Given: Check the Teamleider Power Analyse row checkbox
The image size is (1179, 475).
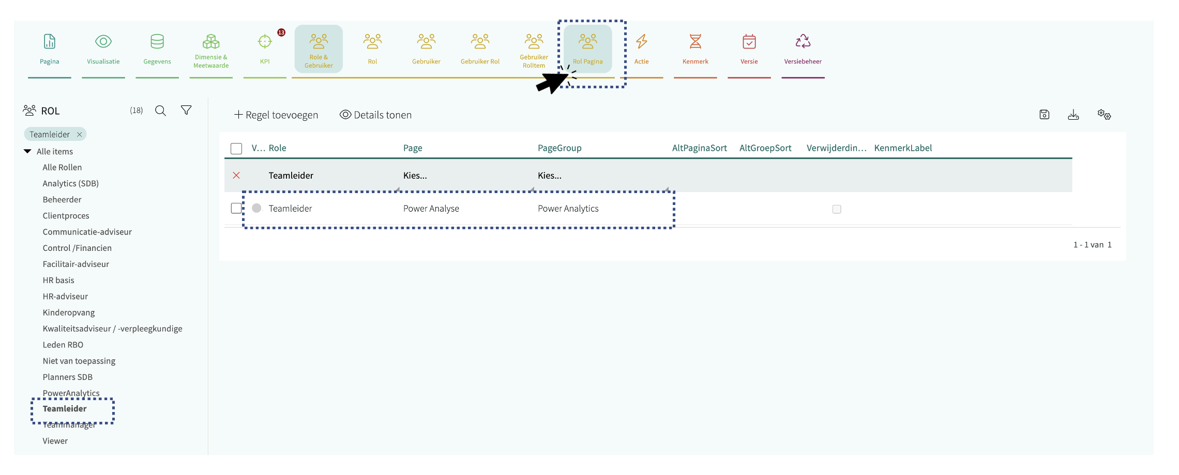Looking at the screenshot, I should coord(236,208).
